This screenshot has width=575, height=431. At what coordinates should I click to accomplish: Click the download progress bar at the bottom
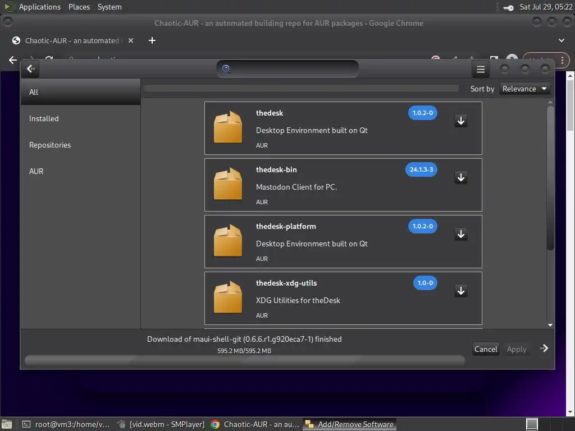245,360
